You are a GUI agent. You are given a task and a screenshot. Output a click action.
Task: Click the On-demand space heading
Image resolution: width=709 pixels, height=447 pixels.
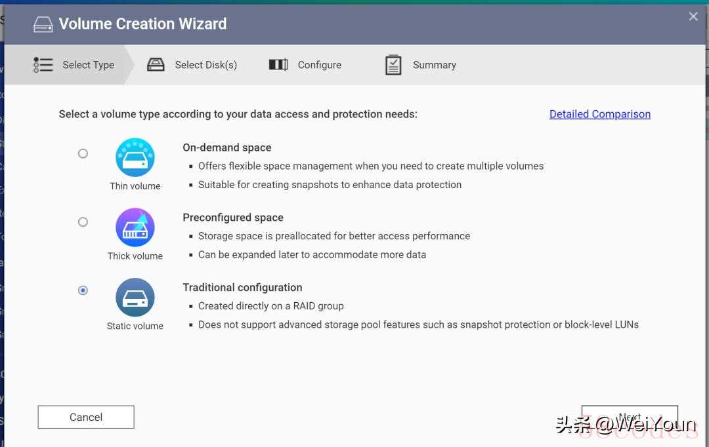coord(227,147)
